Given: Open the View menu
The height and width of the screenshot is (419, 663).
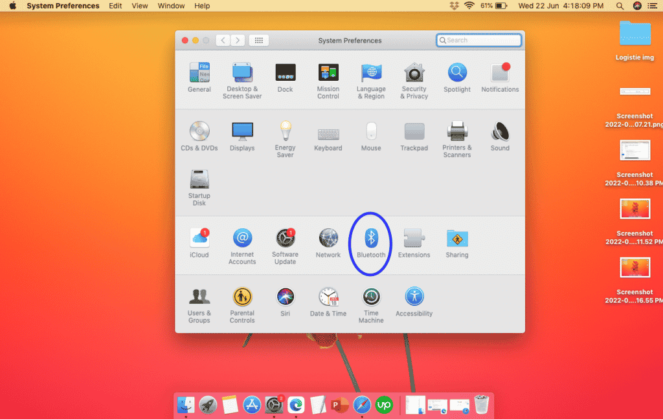Looking at the screenshot, I should coord(140,6).
